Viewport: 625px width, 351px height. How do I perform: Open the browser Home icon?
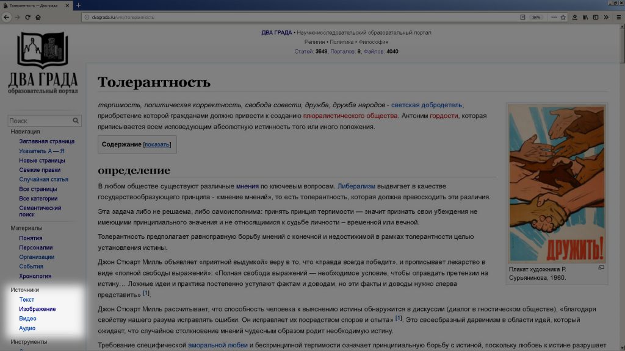tap(38, 17)
